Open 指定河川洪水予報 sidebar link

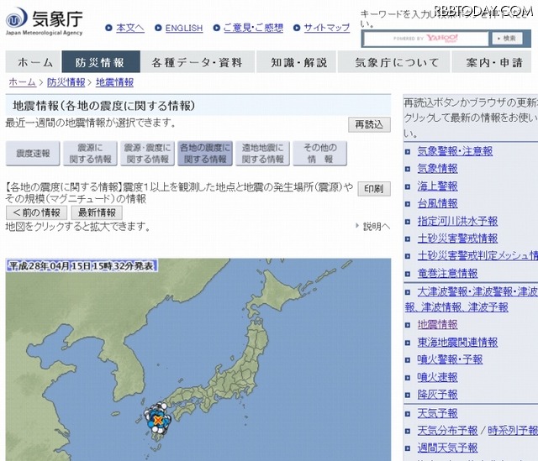coord(457,221)
